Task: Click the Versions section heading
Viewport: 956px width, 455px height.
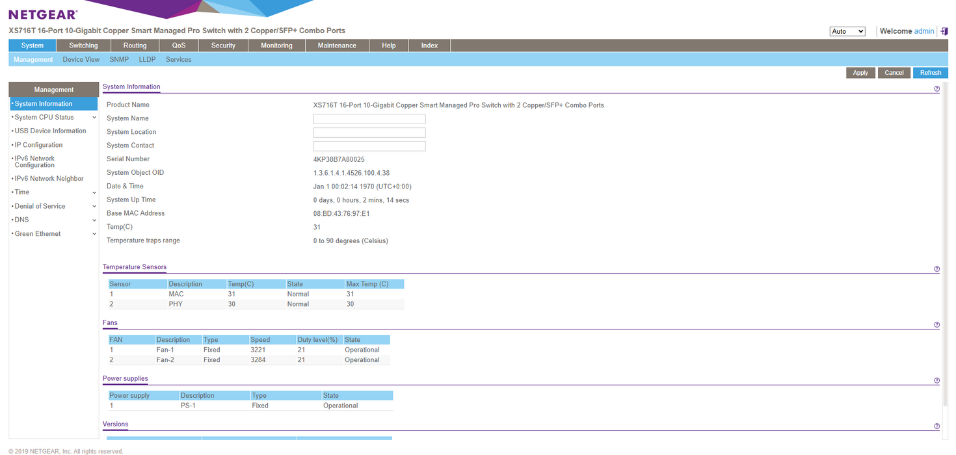Action: coord(116,424)
